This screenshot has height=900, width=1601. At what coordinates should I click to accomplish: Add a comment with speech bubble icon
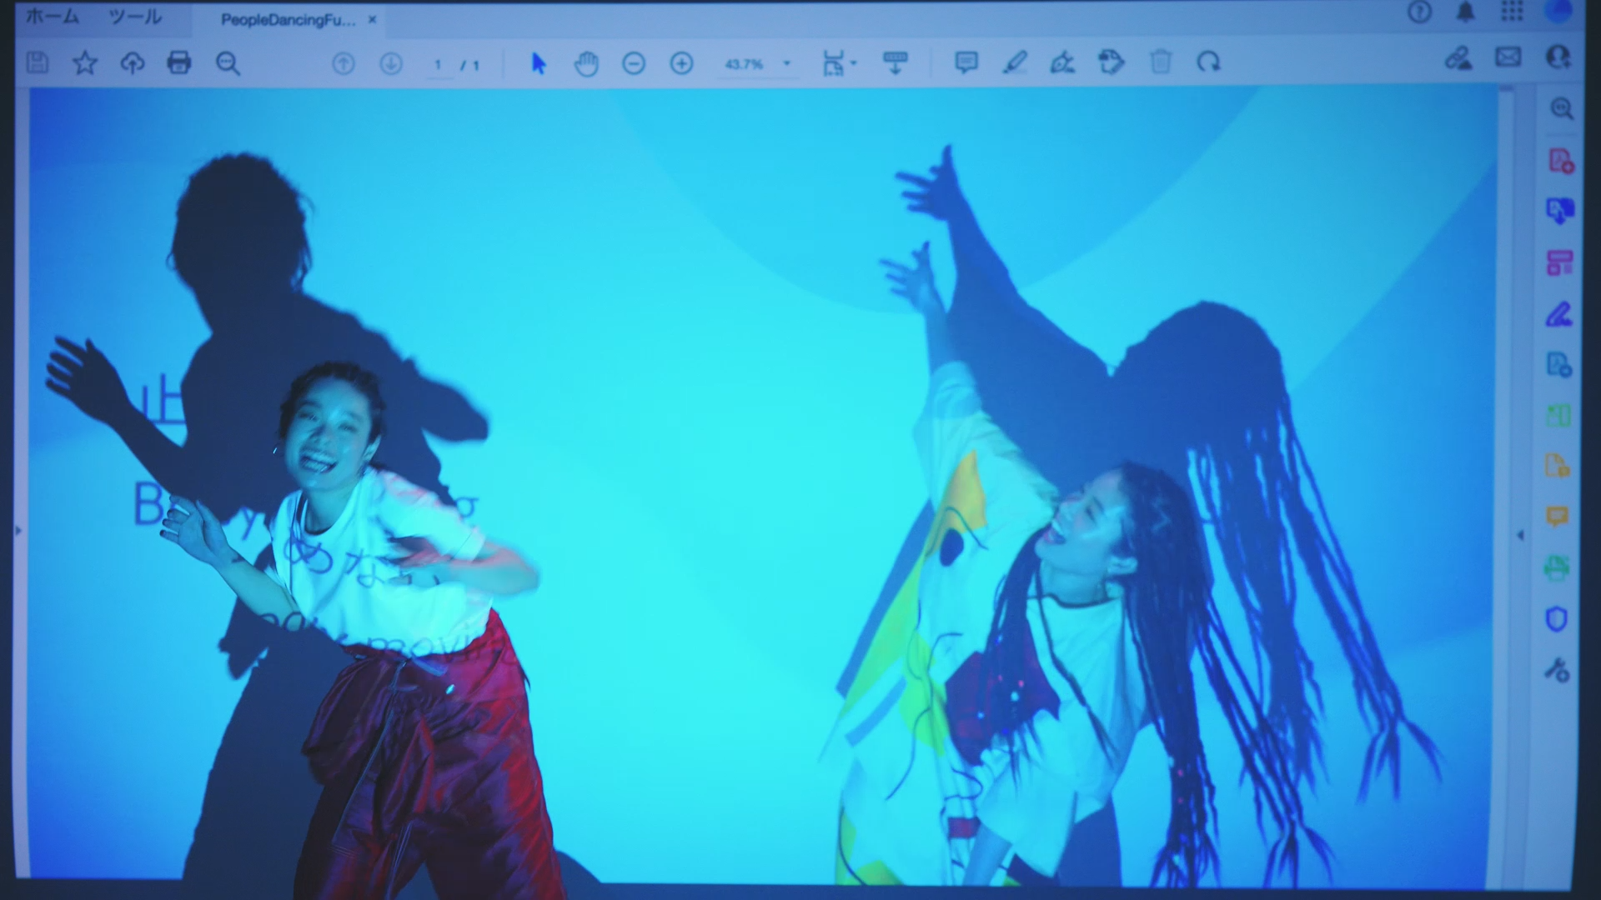pyautogui.click(x=966, y=62)
